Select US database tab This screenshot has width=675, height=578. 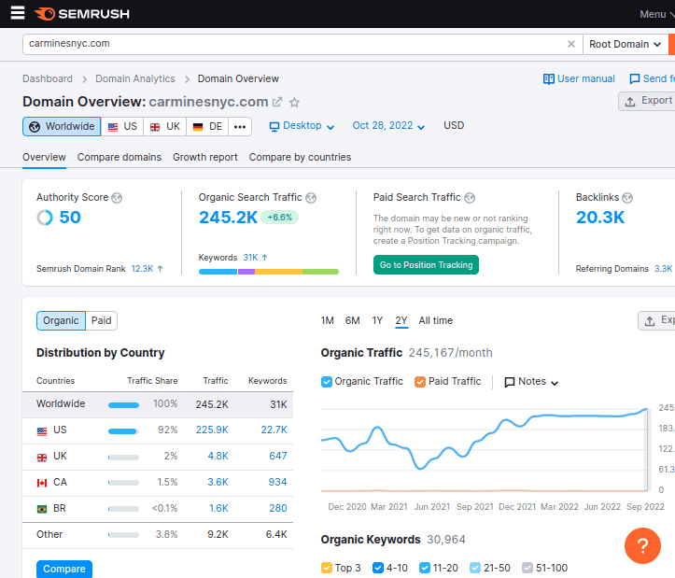tap(122, 127)
